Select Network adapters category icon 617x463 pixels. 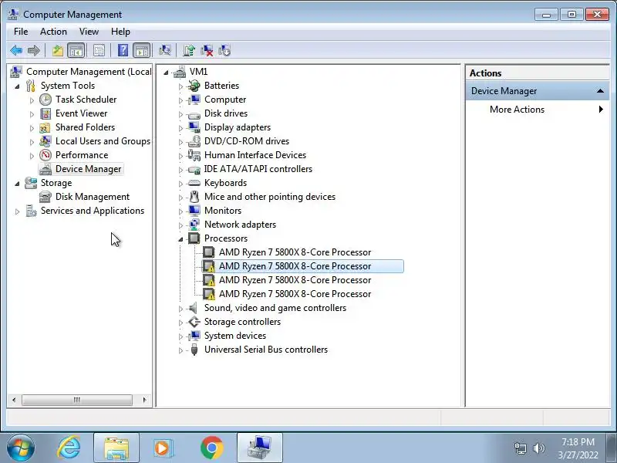coord(194,225)
